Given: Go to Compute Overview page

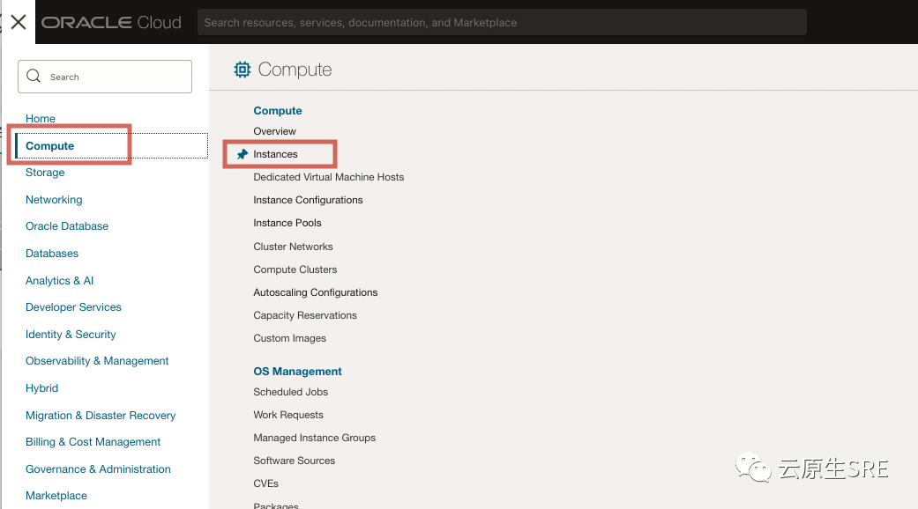Looking at the screenshot, I should tap(274, 131).
